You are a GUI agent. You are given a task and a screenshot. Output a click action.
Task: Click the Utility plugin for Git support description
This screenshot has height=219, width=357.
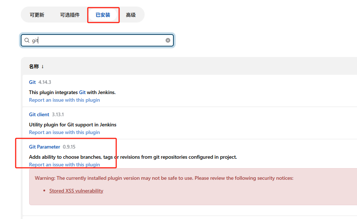point(72,125)
